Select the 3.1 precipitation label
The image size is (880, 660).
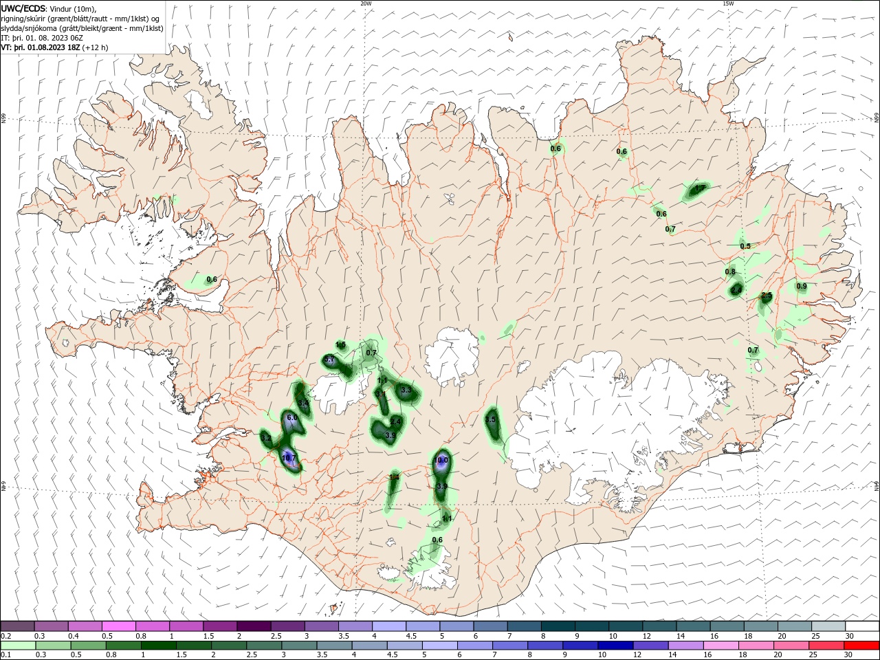[x=380, y=394]
